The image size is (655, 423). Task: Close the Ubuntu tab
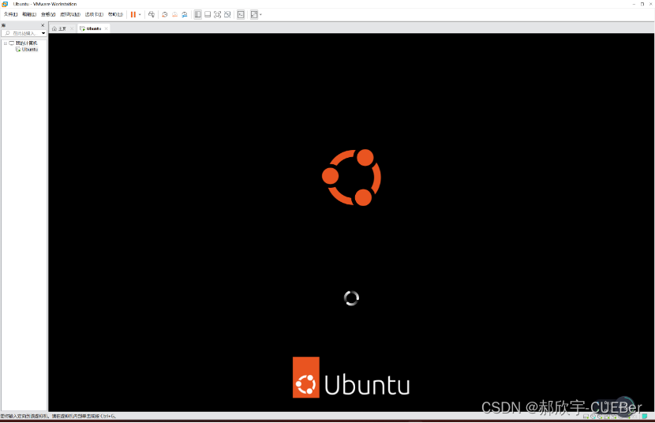(x=106, y=28)
